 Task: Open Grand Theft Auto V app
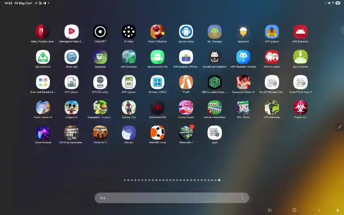tap(301, 82)
